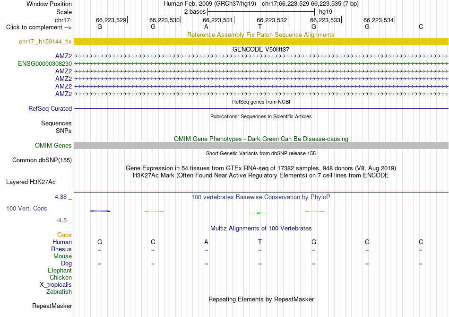Click the Mouse species label
This screenshot has height=317, width=449.
pyautogui.click(x=62, y=256)
